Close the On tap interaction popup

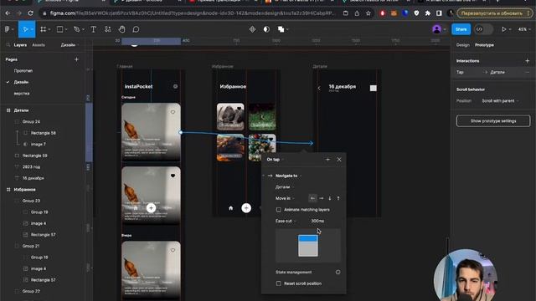339,160
